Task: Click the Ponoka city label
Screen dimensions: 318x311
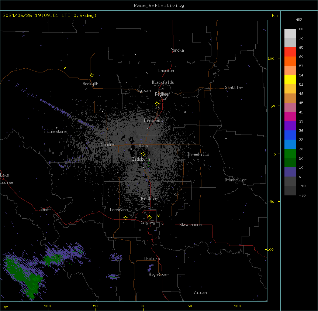Action: click(177, 50)
